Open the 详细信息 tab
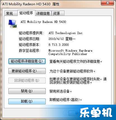 pyautogui.click(x=43, y=13)
